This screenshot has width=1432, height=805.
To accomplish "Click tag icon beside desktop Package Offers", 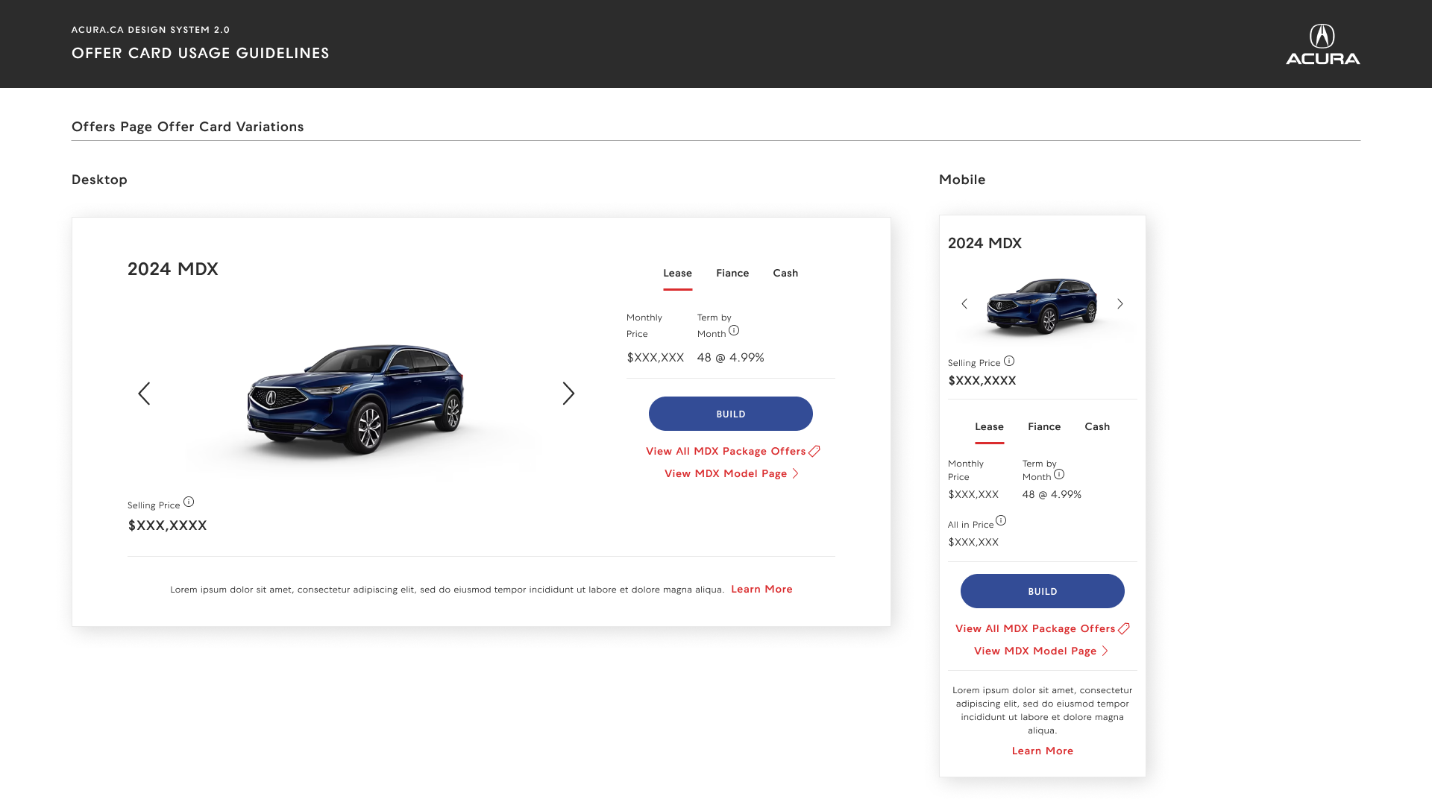I will (814, 451).
